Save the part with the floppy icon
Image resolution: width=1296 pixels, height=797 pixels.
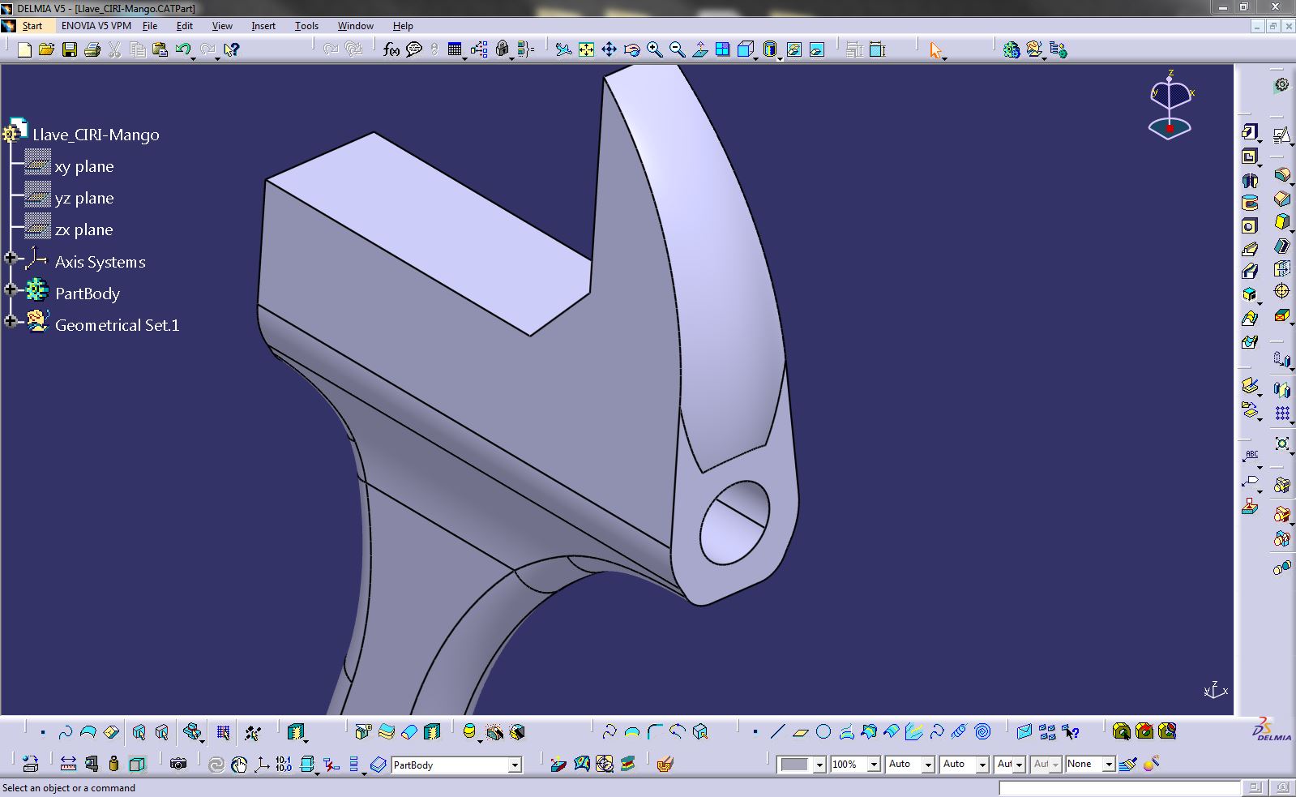point(70,50)
